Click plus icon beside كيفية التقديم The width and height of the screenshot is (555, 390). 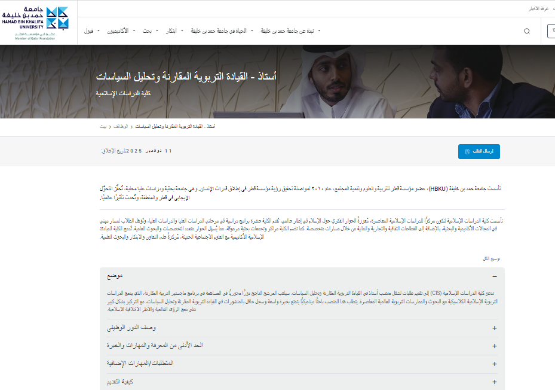point(494,382)
